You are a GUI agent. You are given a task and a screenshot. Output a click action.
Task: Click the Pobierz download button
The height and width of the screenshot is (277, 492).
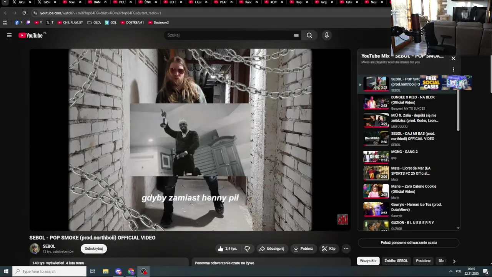303,249
